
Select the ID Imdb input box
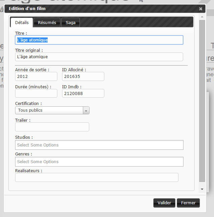point(83,93)
